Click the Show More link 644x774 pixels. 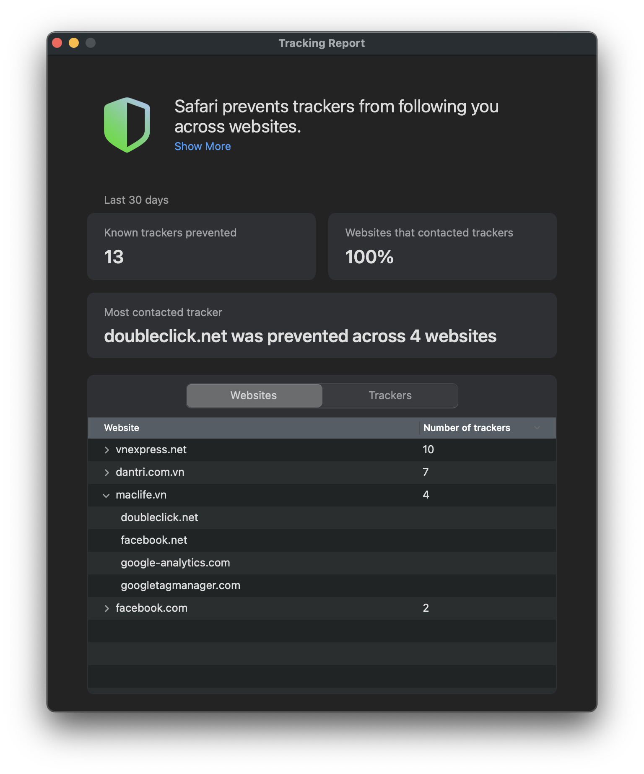[x=203, y=146]
